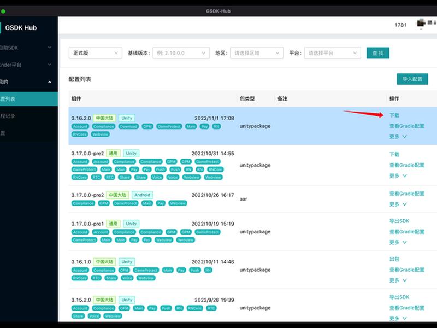Image resolution: width=437 pixels, height=328 pixels.
Task: Click 导出SDK for 3.15.2.0 row
Action: point(399,297)
